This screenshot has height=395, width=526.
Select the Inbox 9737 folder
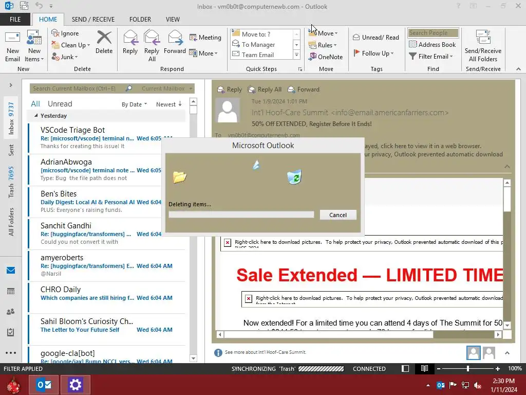[x=11, y=118]
